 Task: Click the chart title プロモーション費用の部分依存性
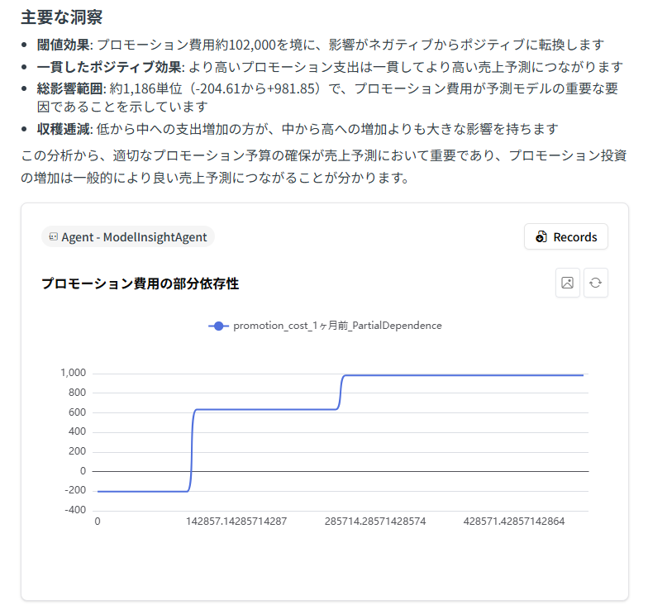pyautogui.click(x=140, y=283)
